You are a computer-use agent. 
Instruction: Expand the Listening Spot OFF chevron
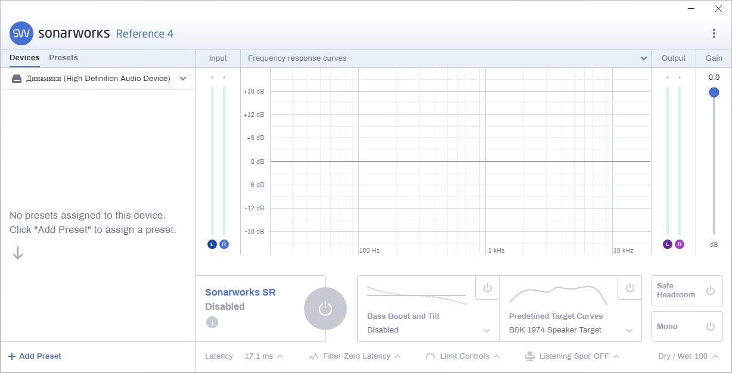tap(616, 356)
